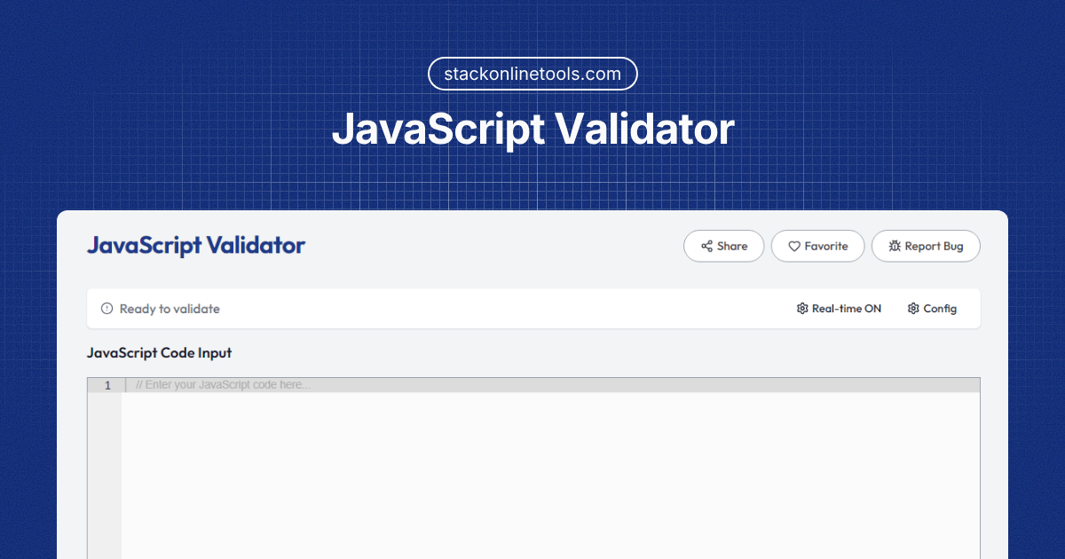Click the bug icon in Report Bug
Viewport: 1065px width, 559px height.
[x=895, y=247]
